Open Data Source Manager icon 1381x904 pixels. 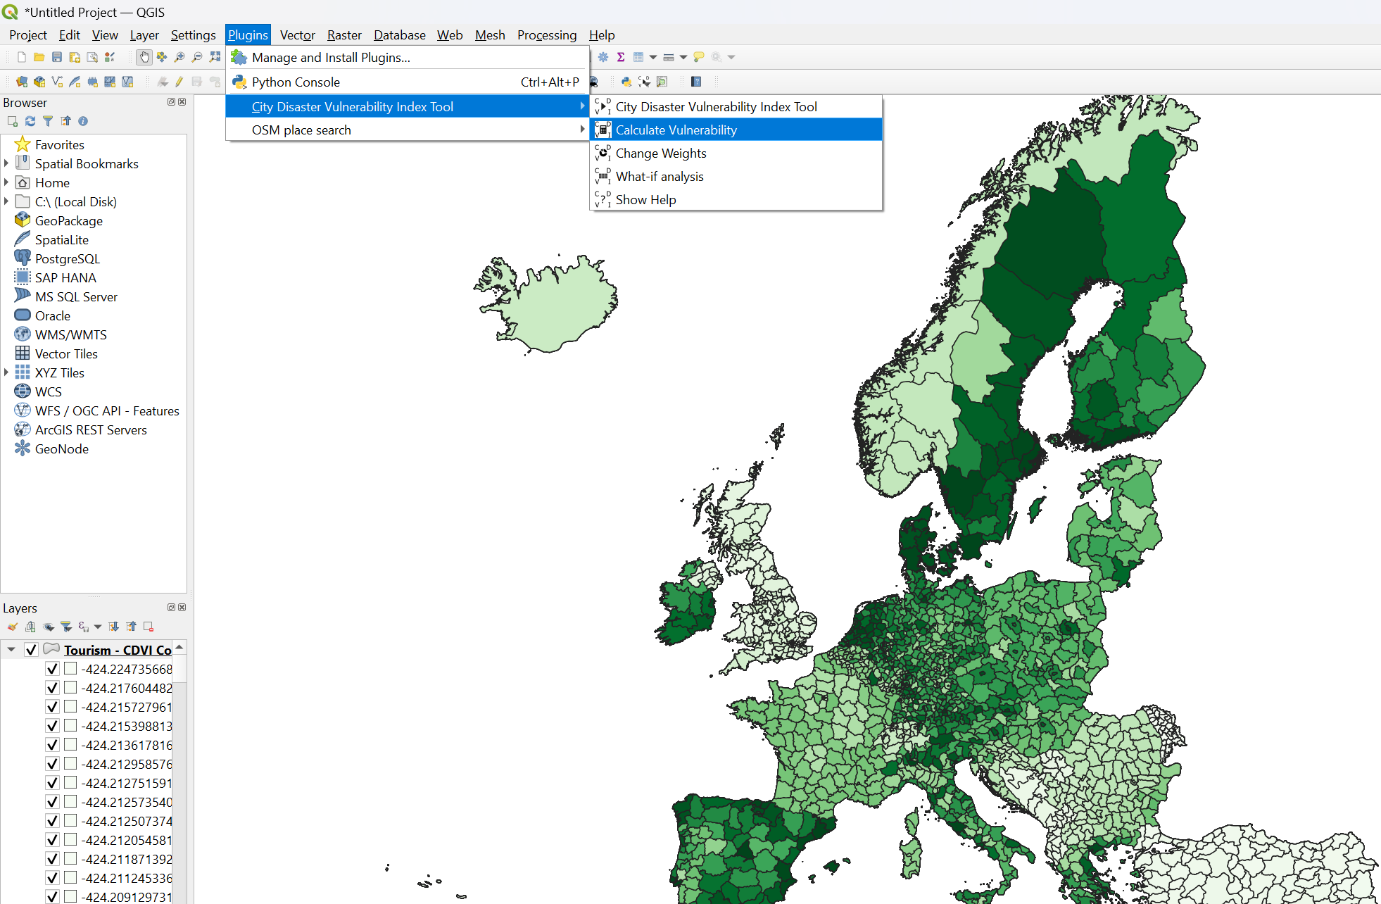pyautogui.click(x=22, y=82)
